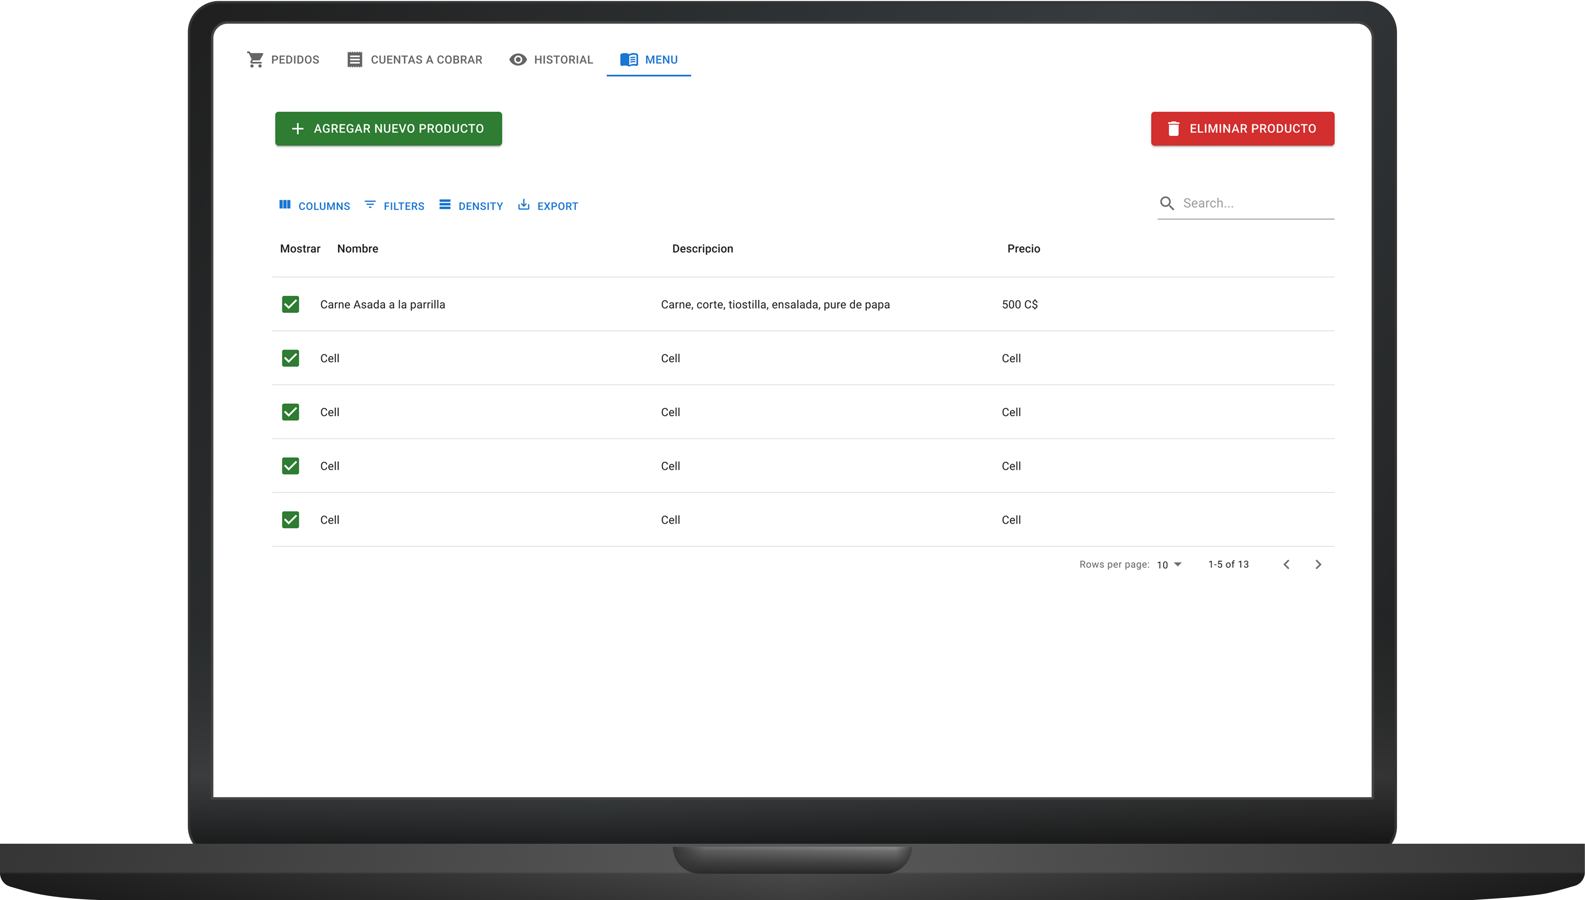Open the Rows per page dropdown
The width and height of the screenshot is (1585, 900).
pyautogui.click(x=1169, y=564)
